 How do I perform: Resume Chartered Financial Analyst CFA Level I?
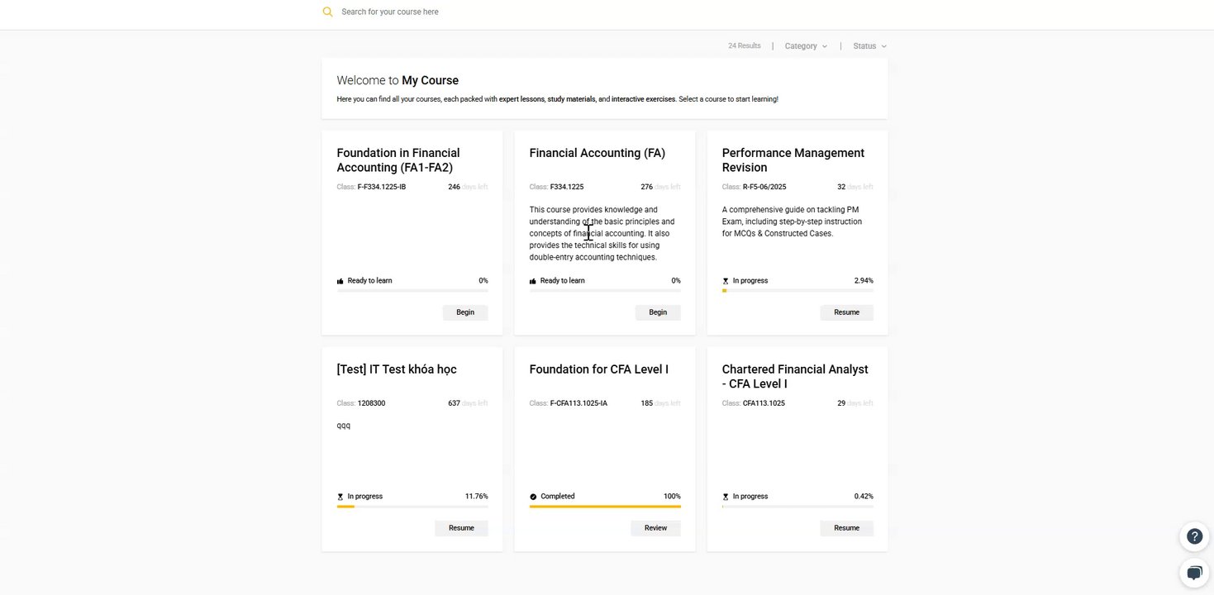tap(846, 528)
